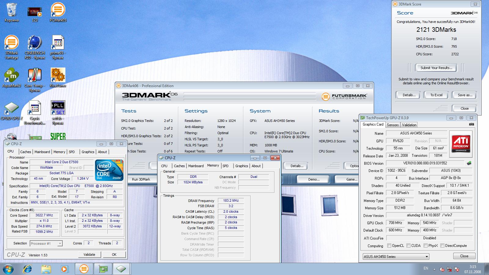Launch Internet Explorer from the taskbar
Image resolution: width=489 pixels, height=275 pixels.
point(28,269)
